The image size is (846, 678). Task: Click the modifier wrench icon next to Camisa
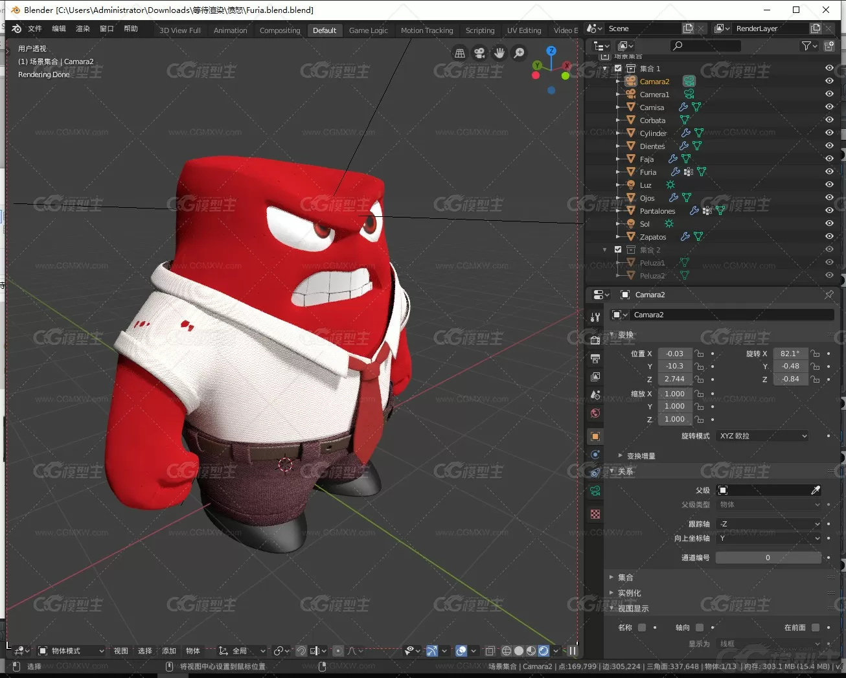683,107
